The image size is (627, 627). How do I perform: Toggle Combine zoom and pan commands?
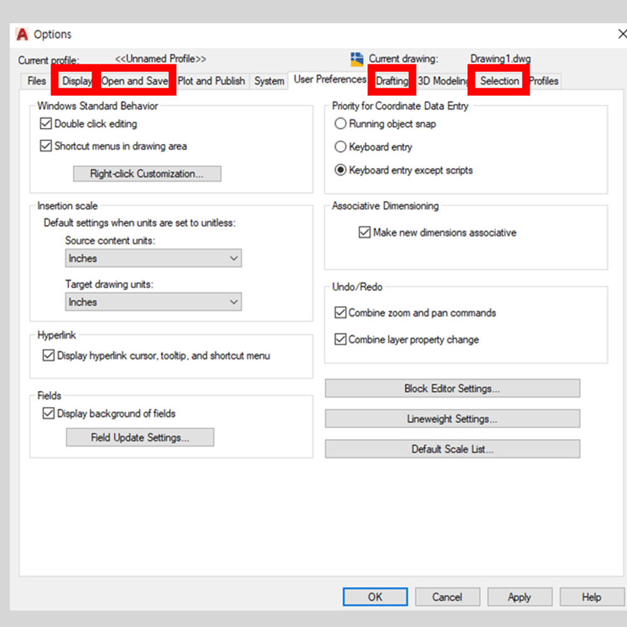340,313
